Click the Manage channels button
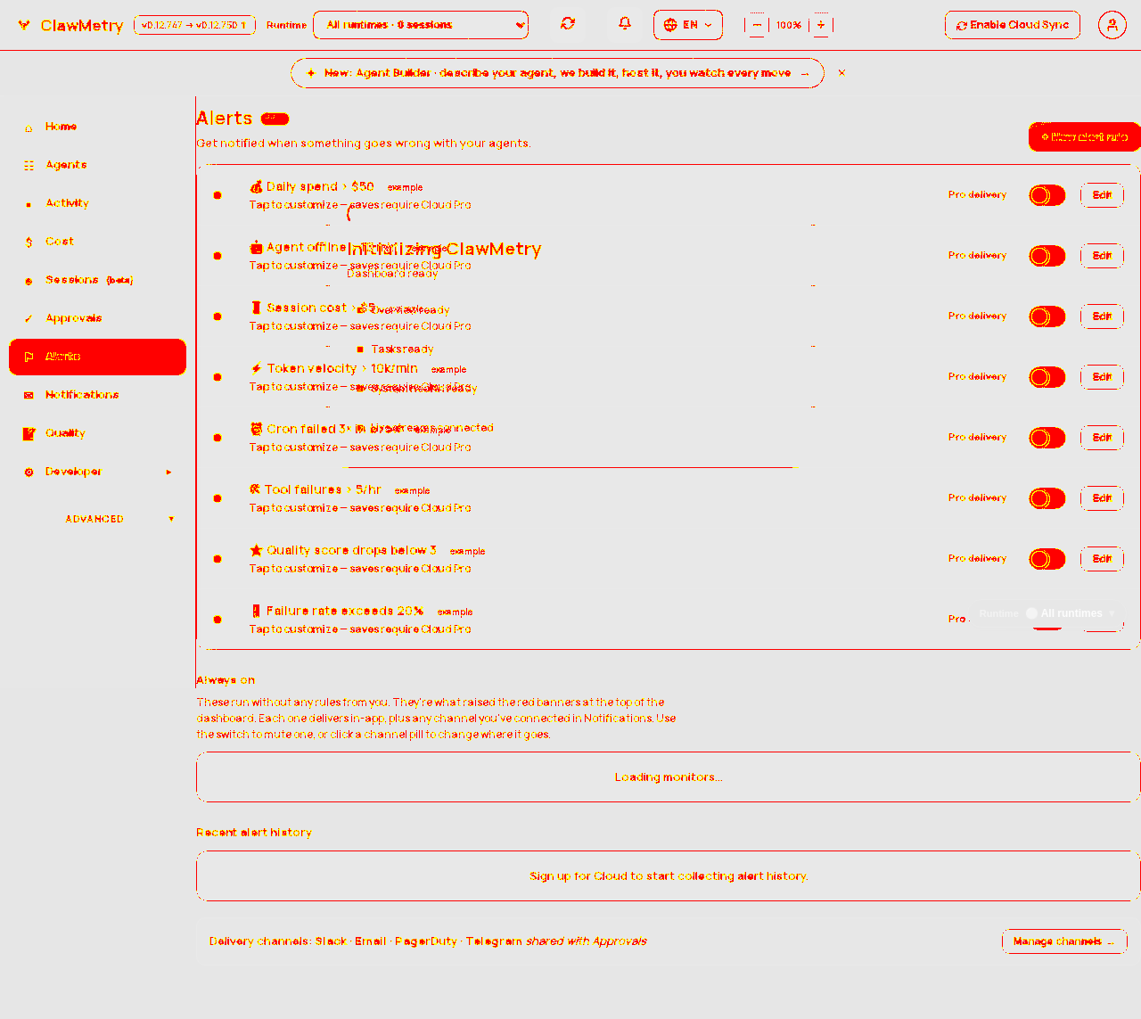This screenshot has height=1019, width=1141. [1064, 941]
